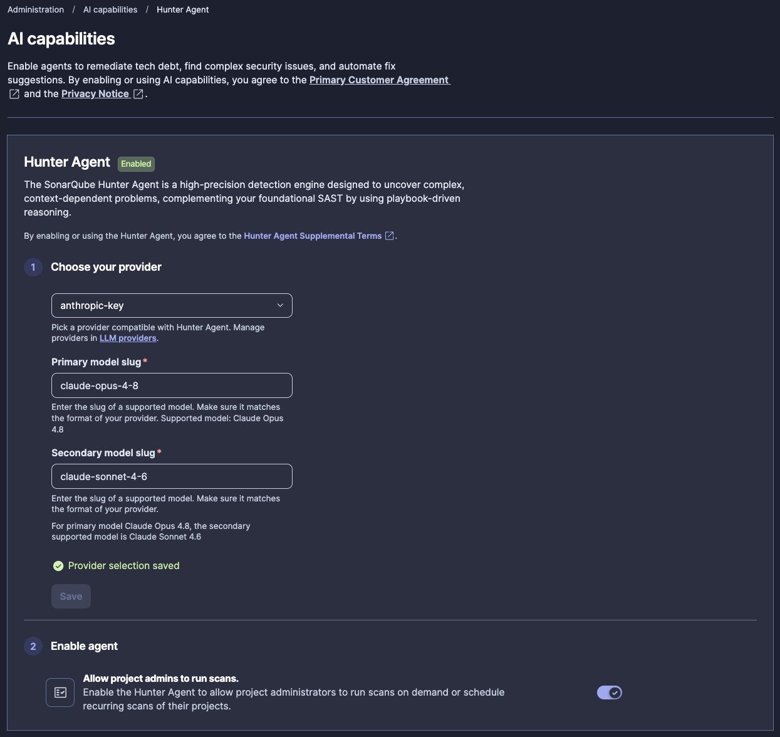Click external-link icon beside Hunter Agent Supplemental Terms

[x=389, y=236]
